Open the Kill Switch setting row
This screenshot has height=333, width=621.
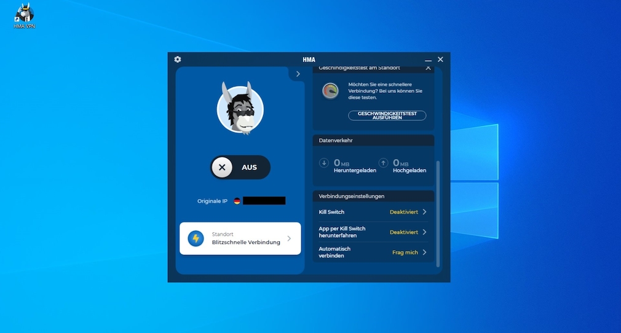coord(373,212)
